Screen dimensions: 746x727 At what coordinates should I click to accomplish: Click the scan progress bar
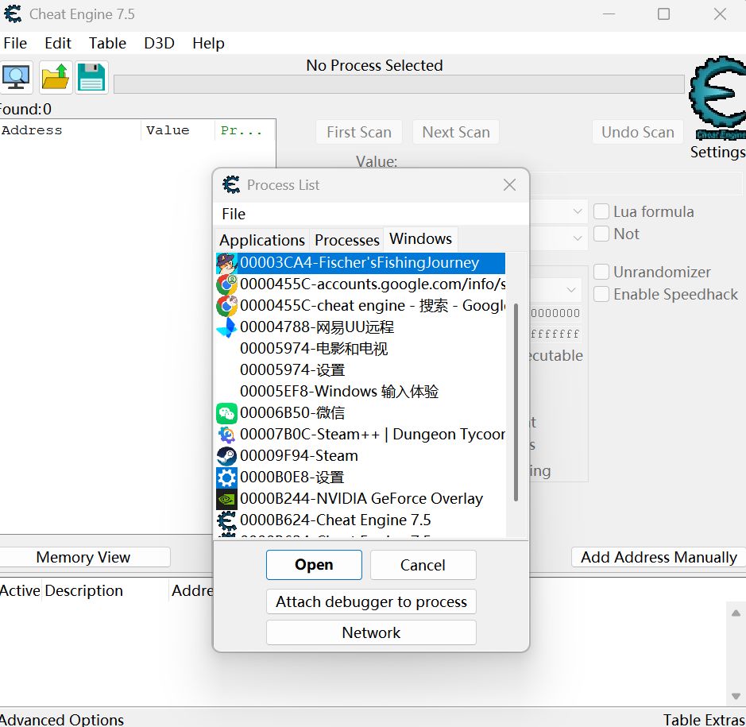(x=399, y=84)
